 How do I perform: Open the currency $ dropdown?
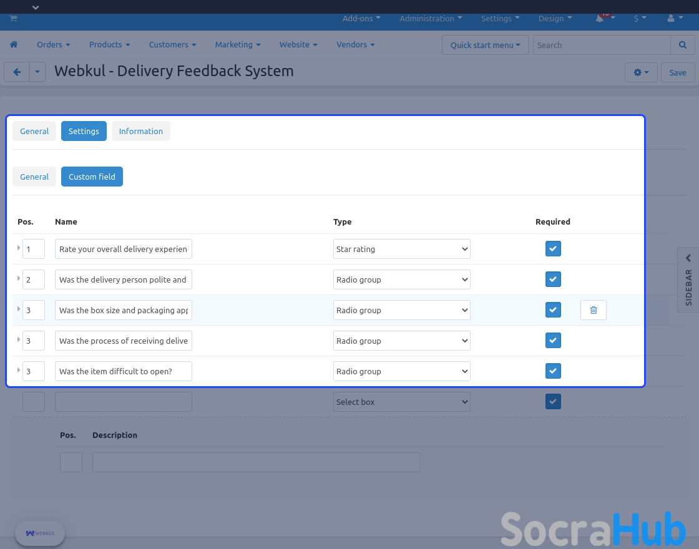640,18
